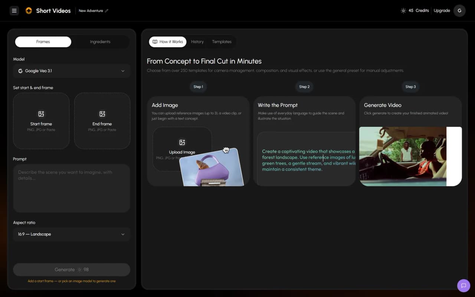Click the End frame upload box

click(102, 121)
